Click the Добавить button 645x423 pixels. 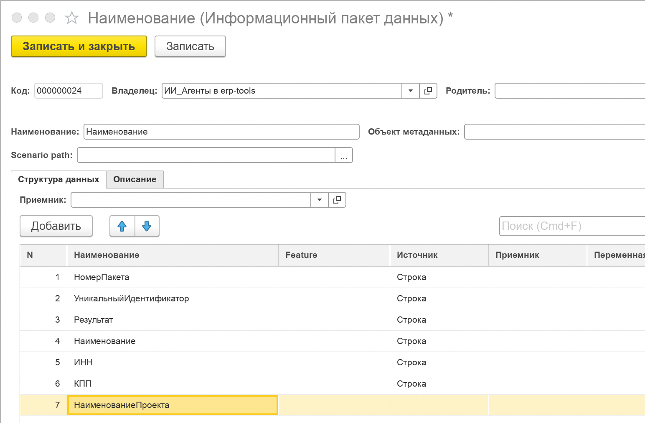coord(56,226)
